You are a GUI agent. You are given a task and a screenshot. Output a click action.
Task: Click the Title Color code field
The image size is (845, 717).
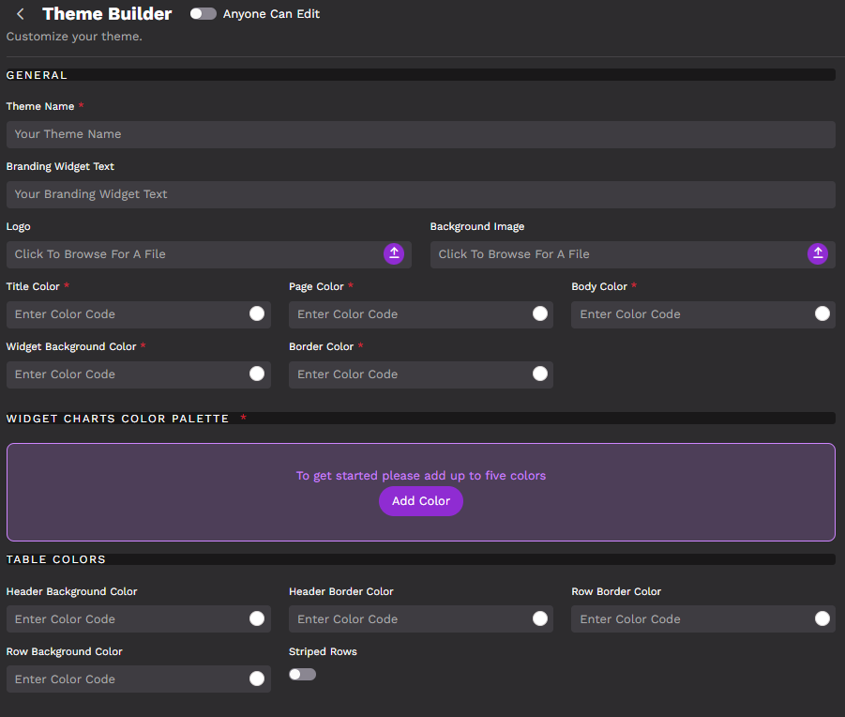click(139, 314)
